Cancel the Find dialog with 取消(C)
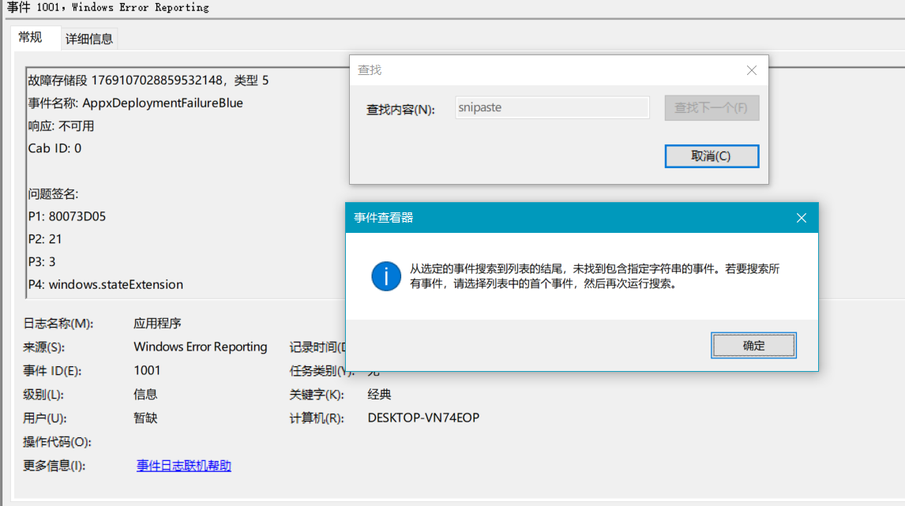The height and width of the screenshot is (506, 905). [x=710, y=156]
